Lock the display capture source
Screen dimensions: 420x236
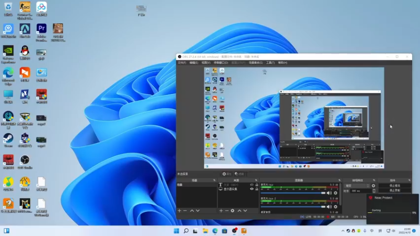257,189
